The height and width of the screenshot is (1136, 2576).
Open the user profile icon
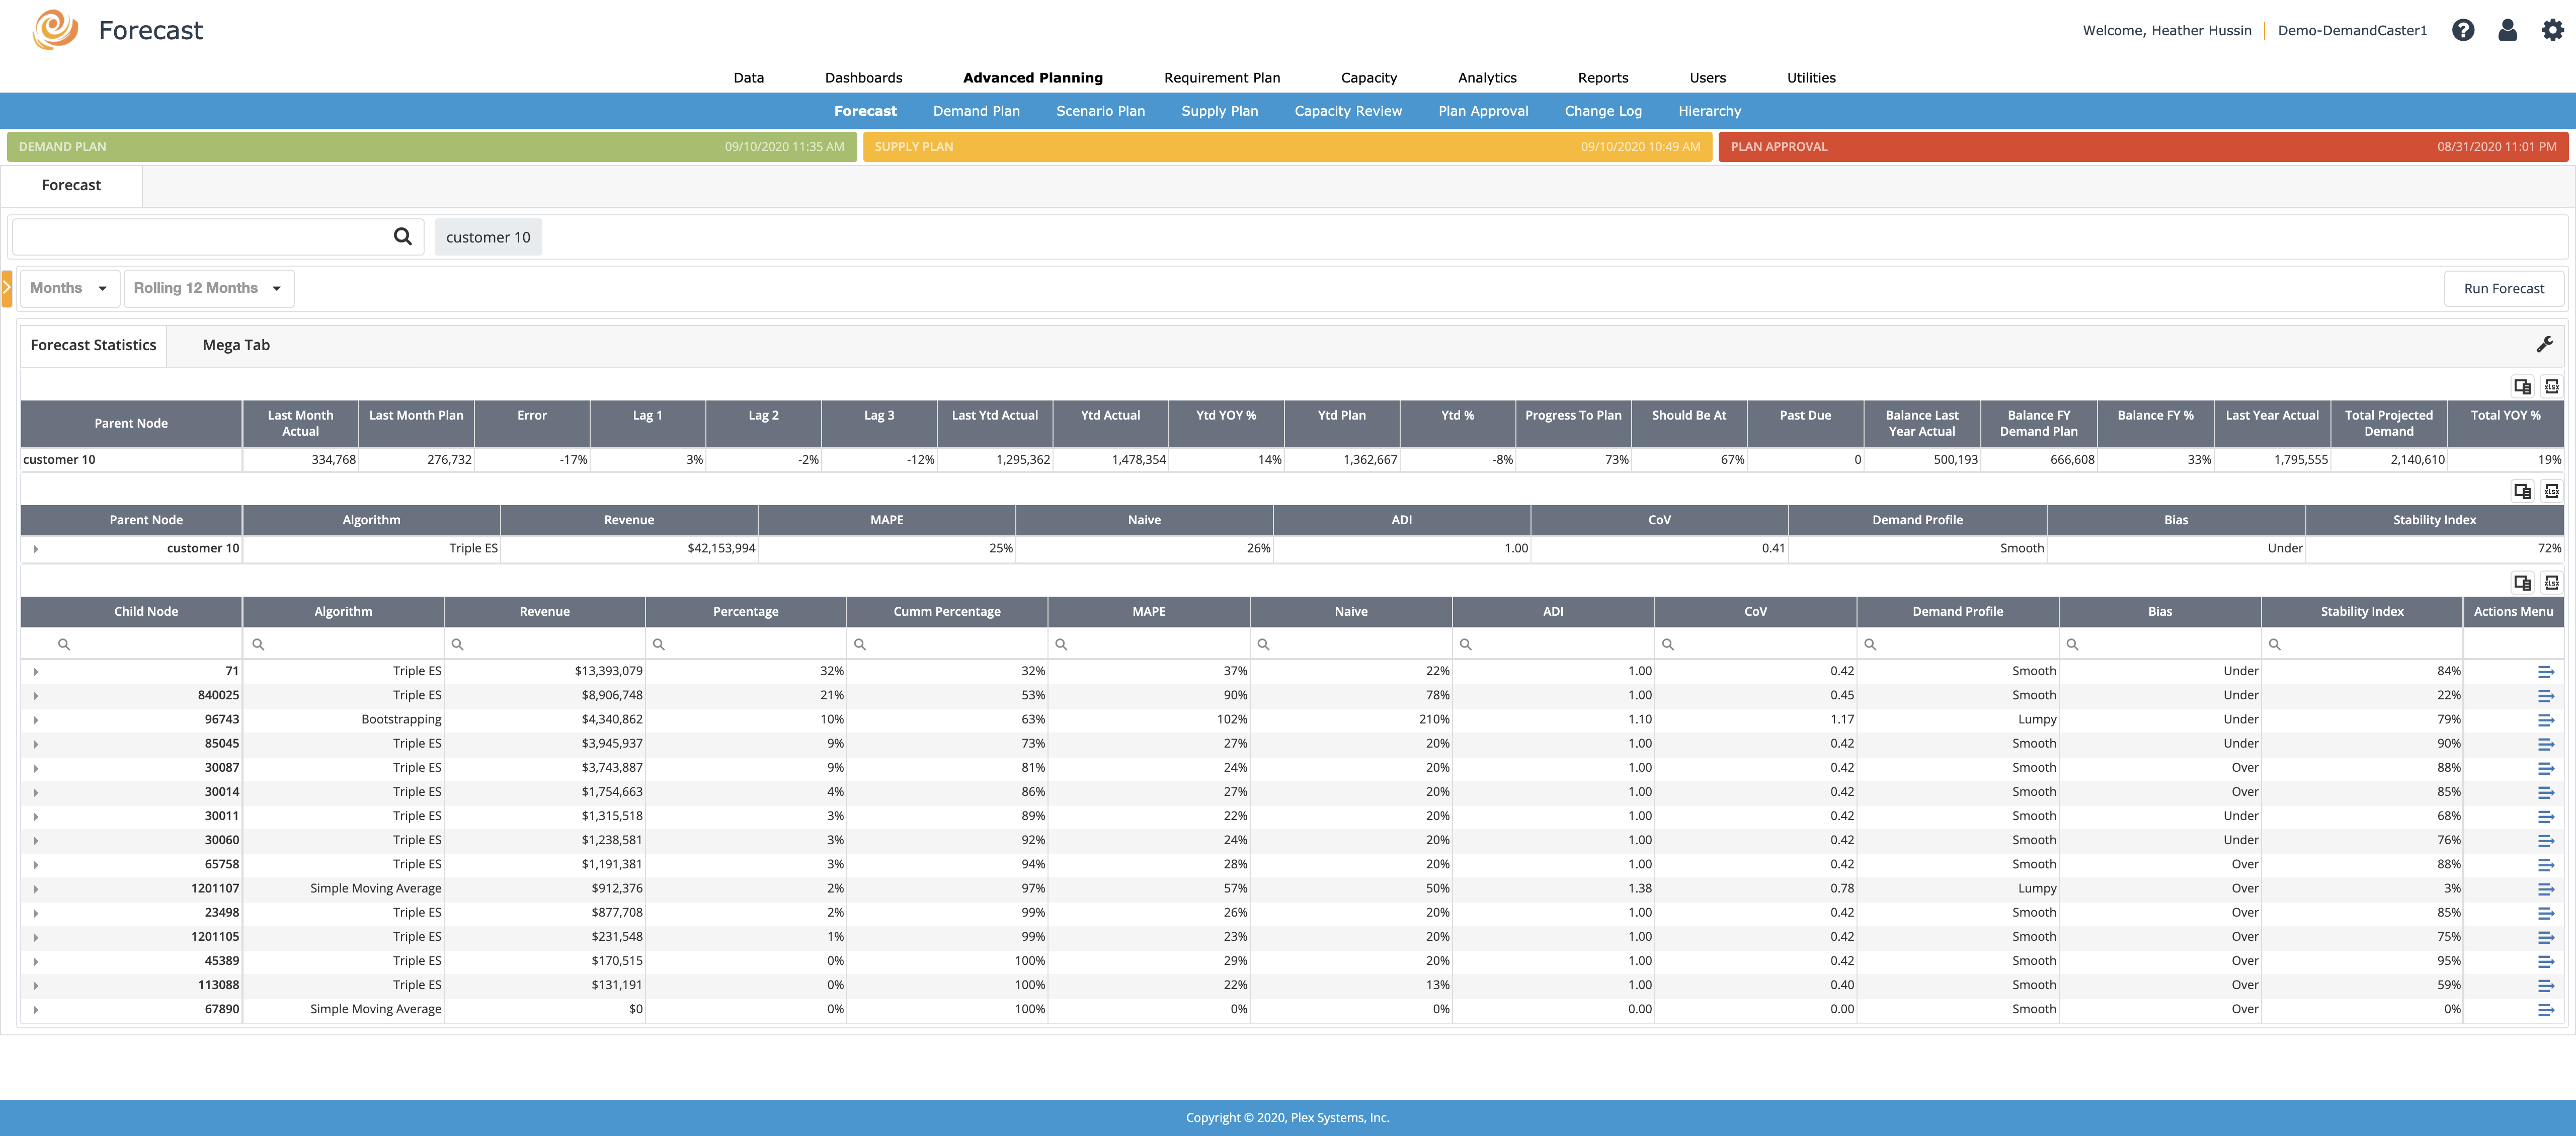pos(2507,30)
